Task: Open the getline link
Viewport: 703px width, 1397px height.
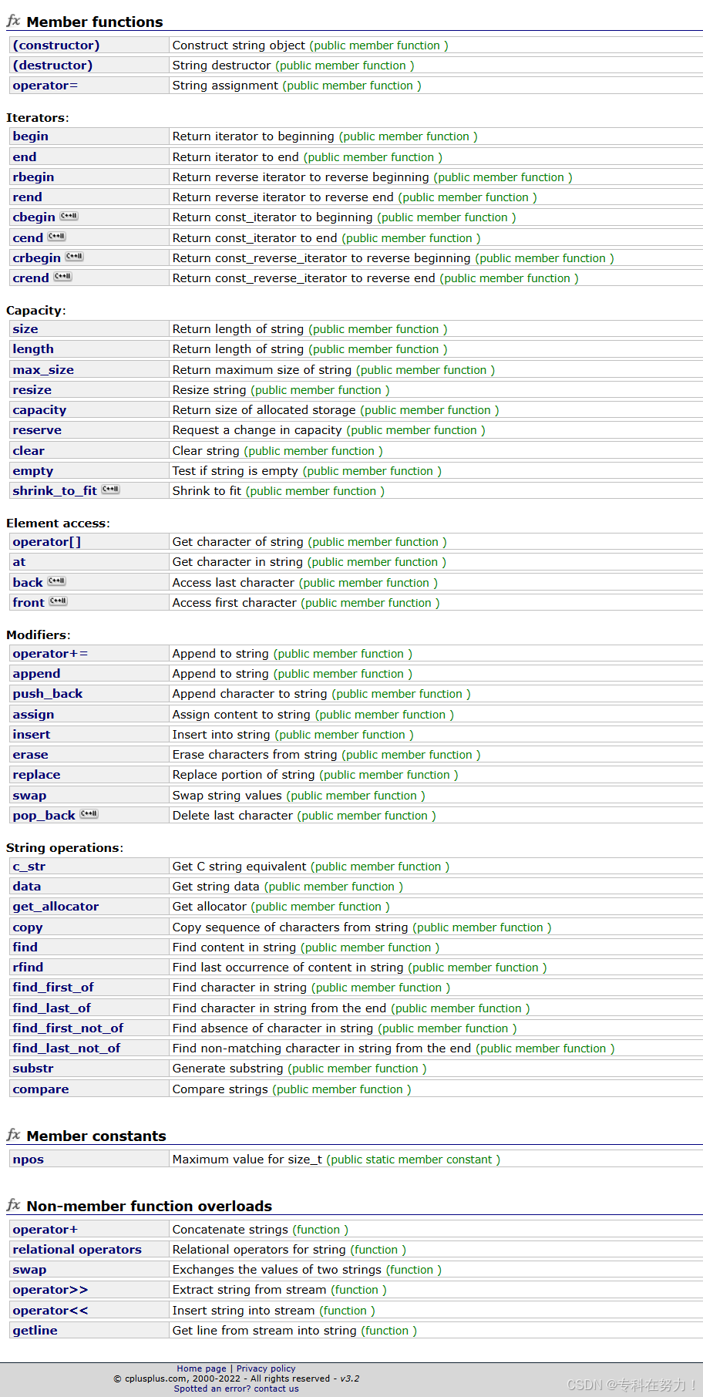Action: [x=35, y=1331]
